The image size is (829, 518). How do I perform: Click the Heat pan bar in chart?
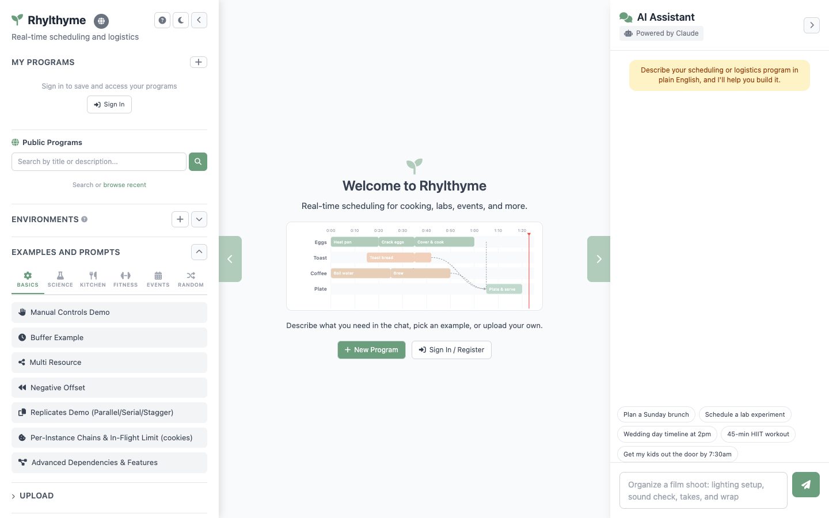click(x=355, y=242)
